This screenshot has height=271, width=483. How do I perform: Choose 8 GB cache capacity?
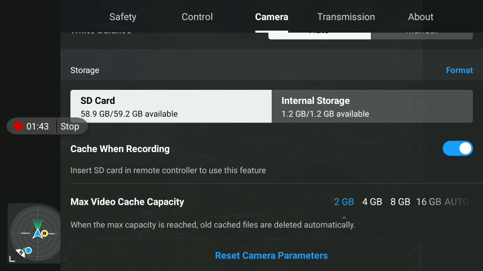[400, 202]
